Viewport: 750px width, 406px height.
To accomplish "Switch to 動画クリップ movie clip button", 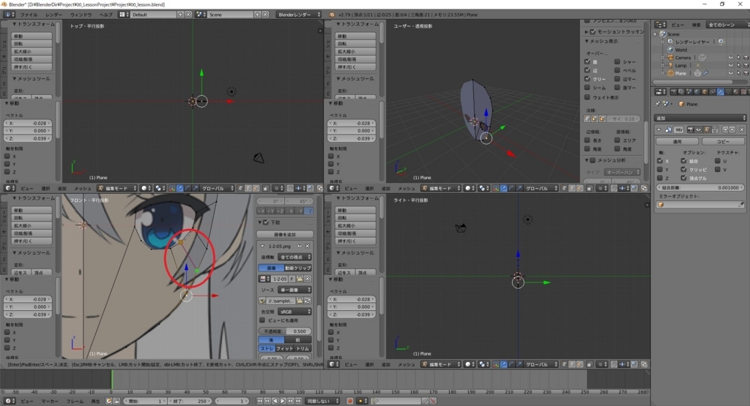I will click(298, 268).
